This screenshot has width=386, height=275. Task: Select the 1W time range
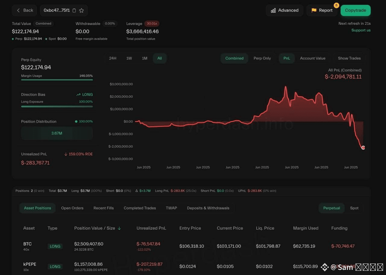(129, 58)
